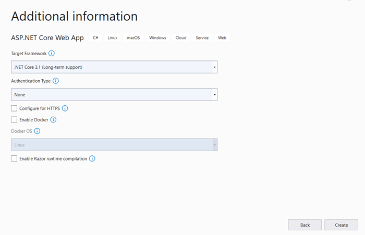The width and height of the screenshot is (365, 235).
Task: Show info for Enable Docker
Action: click(x=53, y=120)
